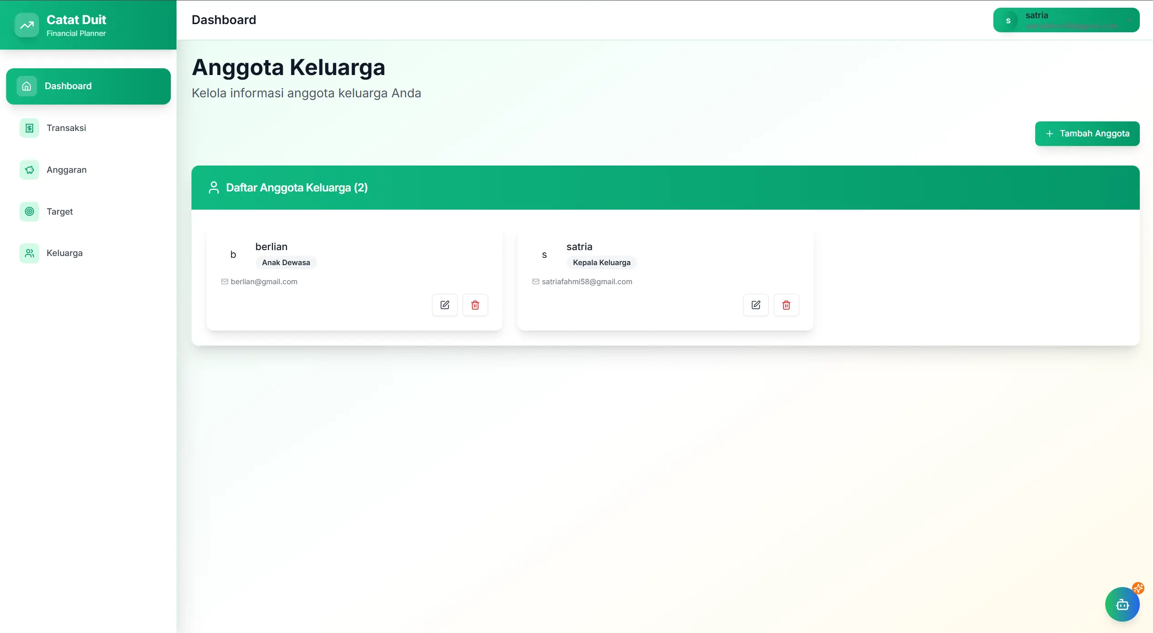Open the Anggaran menu item
Viewport: 1153px width, 633px height.
[66, 170]
